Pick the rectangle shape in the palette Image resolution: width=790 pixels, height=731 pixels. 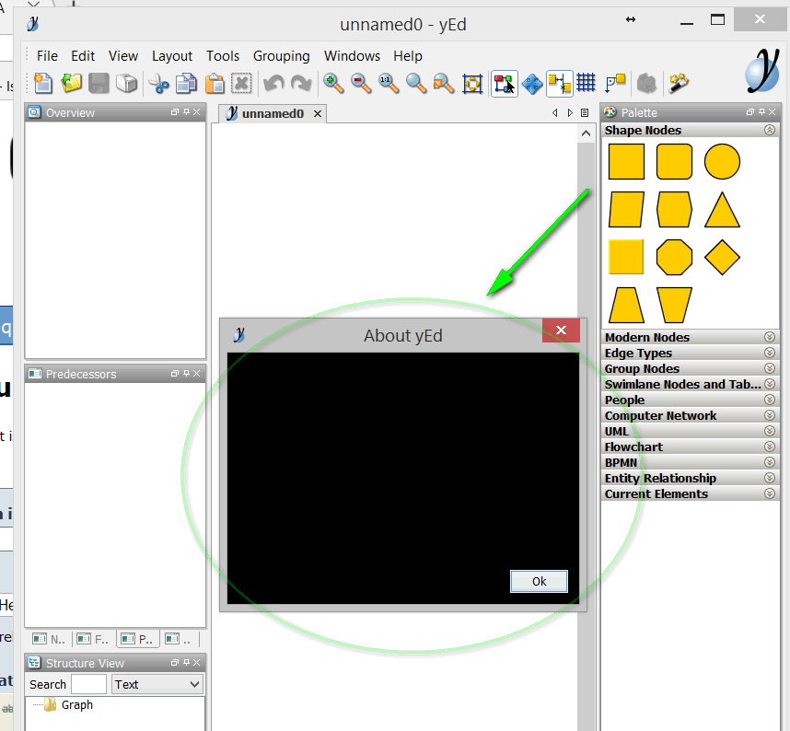[x=626, y=162]
